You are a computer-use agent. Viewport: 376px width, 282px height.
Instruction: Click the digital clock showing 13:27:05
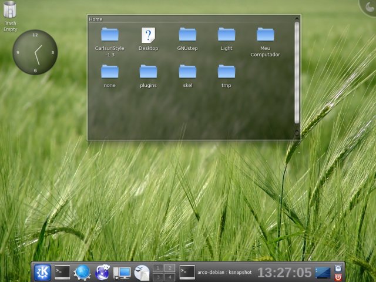click(x=284, y=273)
